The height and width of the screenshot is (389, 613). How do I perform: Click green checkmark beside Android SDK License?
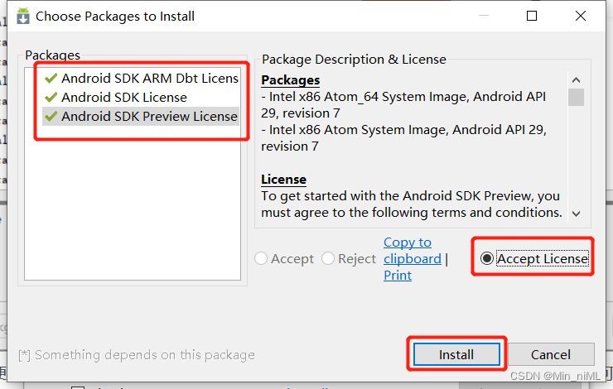click(x=51, y=97)
